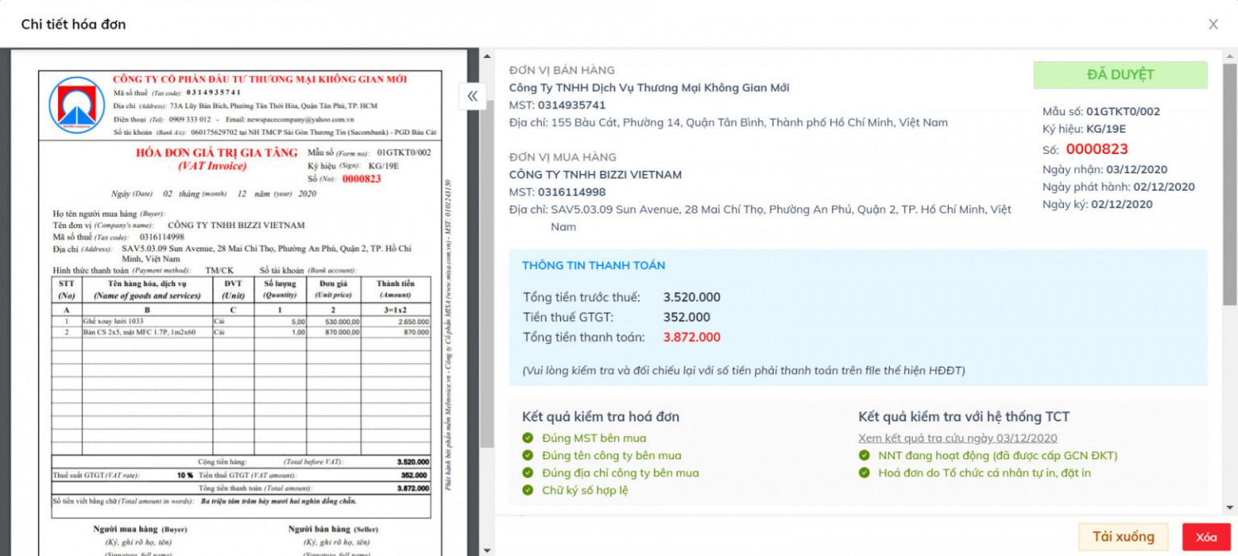The width and height of the screenshot is (1238, 556).
Task: Select red invoice number 0000823 in details panel
Action: pyautogui.click(x=1097, y=149)
